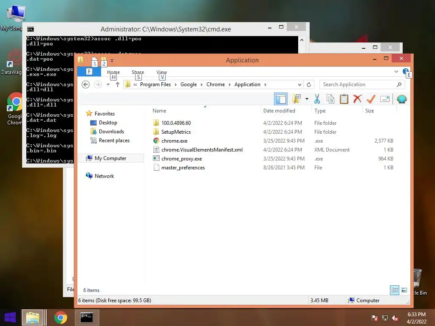Click the search magnifier icon
Image resolution: width=435 pixels, height=326 pixels.
pos(399,84)
